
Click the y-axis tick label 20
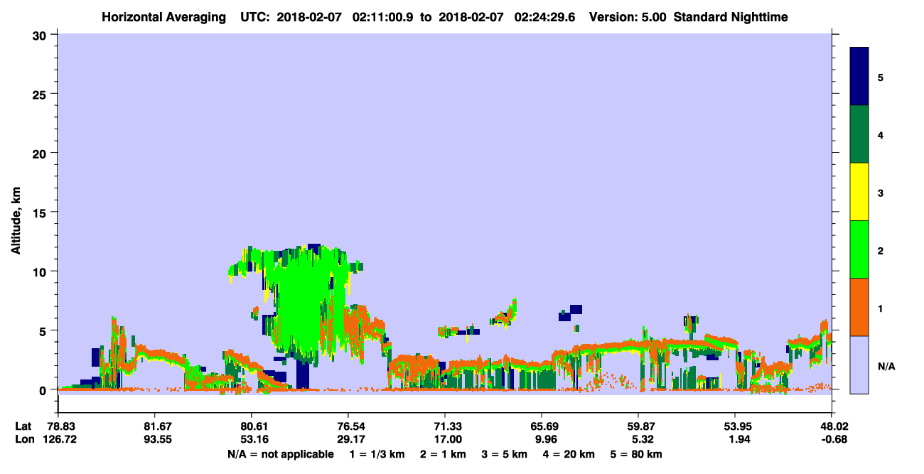pyautogui.click(x=41, y=153)
